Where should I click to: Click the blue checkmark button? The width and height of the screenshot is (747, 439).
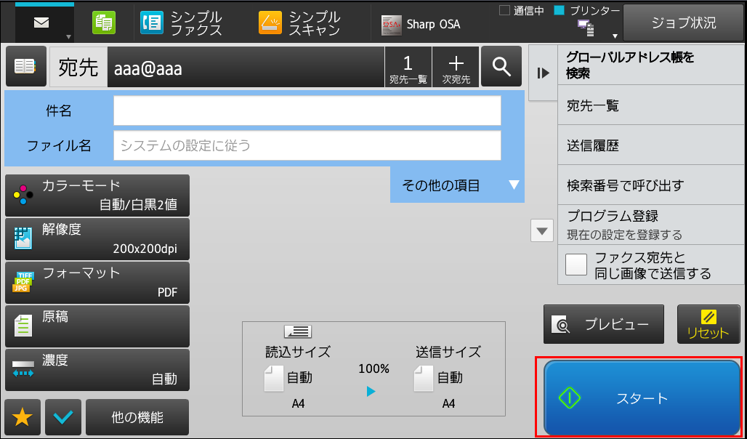click(x=63, y=417)
